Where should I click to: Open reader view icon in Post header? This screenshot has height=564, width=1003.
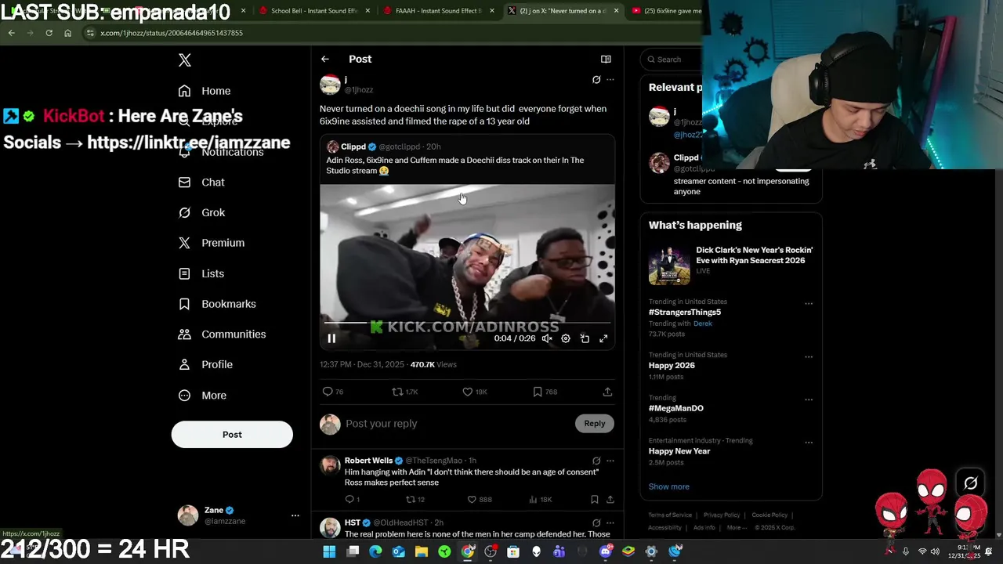click(606, 59)
